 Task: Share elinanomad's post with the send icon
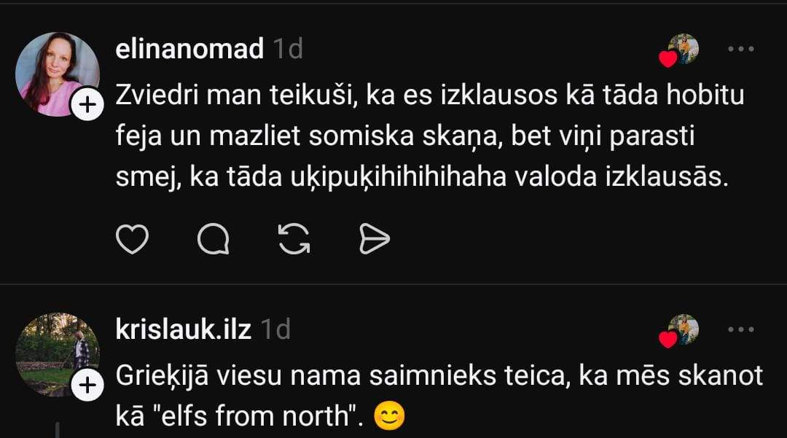click(375, 239)
